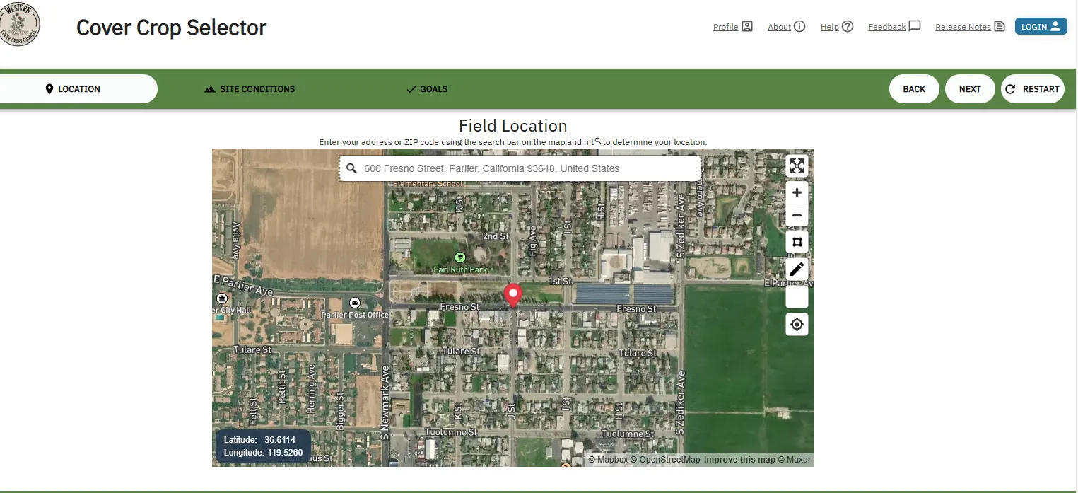Screen dimensions: 1078x493
Task: Switch to the SITE CONDITIONS step
Action: pyautogui.click(x=249, y=88)
